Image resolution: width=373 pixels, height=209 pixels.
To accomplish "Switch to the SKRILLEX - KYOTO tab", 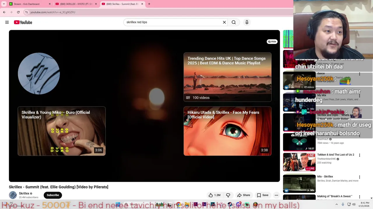I will pos(76,4).
